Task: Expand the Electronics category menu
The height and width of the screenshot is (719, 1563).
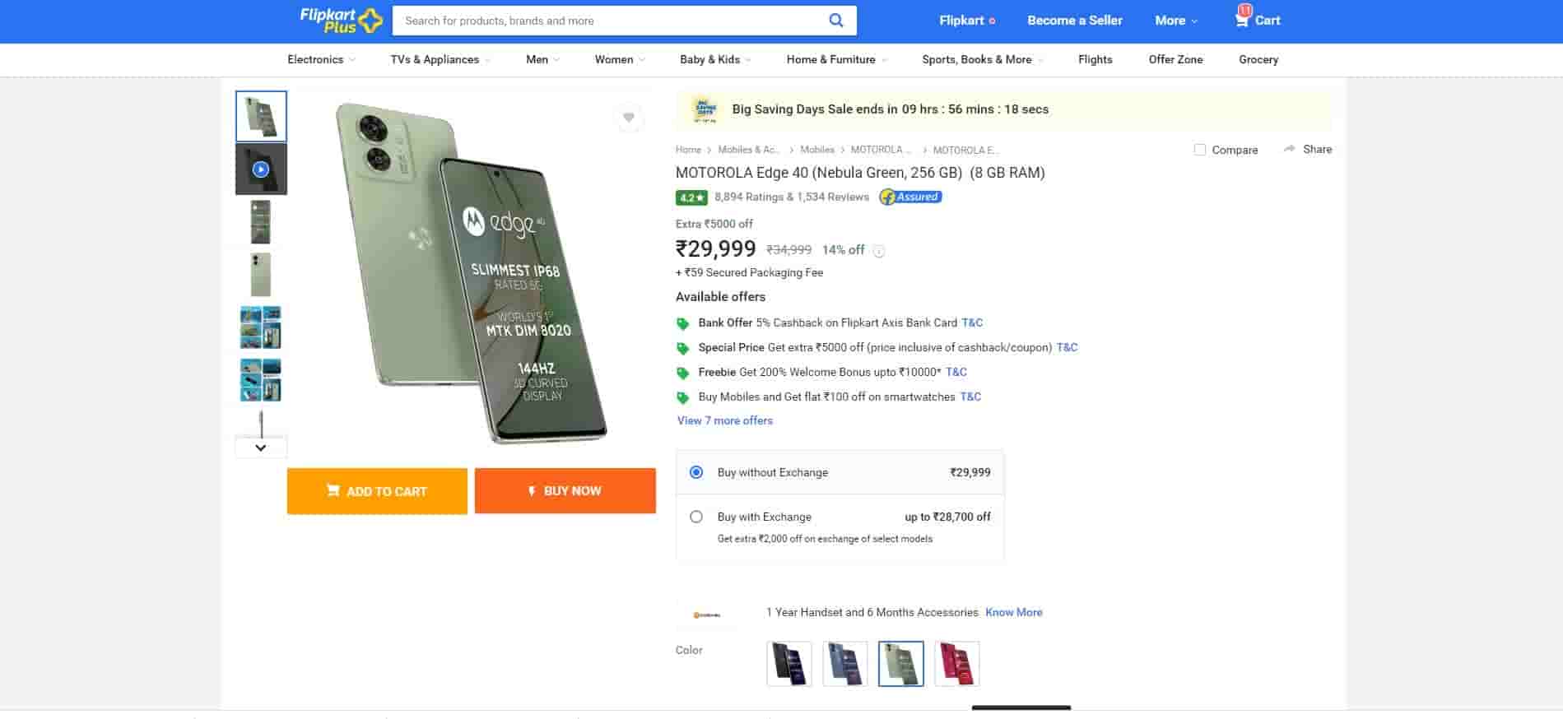Action: pos(321,59)
